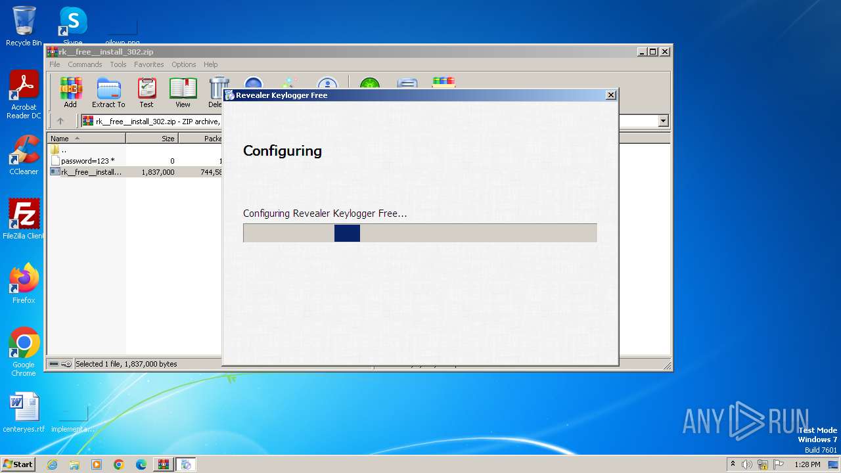Click the taskbar clock showing 1:28 PM
The height and width of the screenshot is (473, 841).
pyautogui.click(x=807, y=464)
